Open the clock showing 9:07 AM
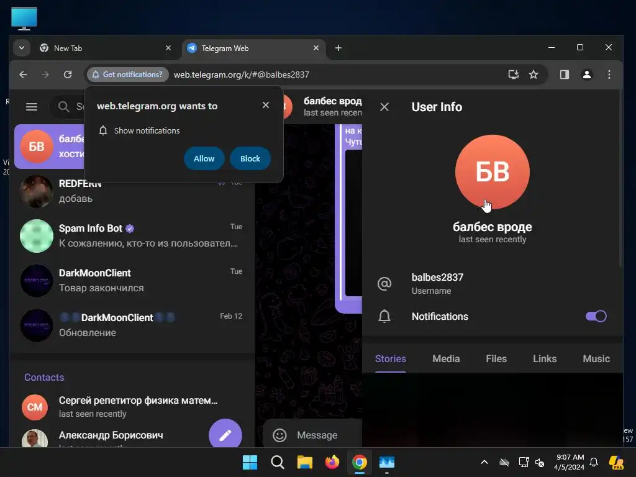636x477 pixels. pyautogui.click(x=569, y=462)
